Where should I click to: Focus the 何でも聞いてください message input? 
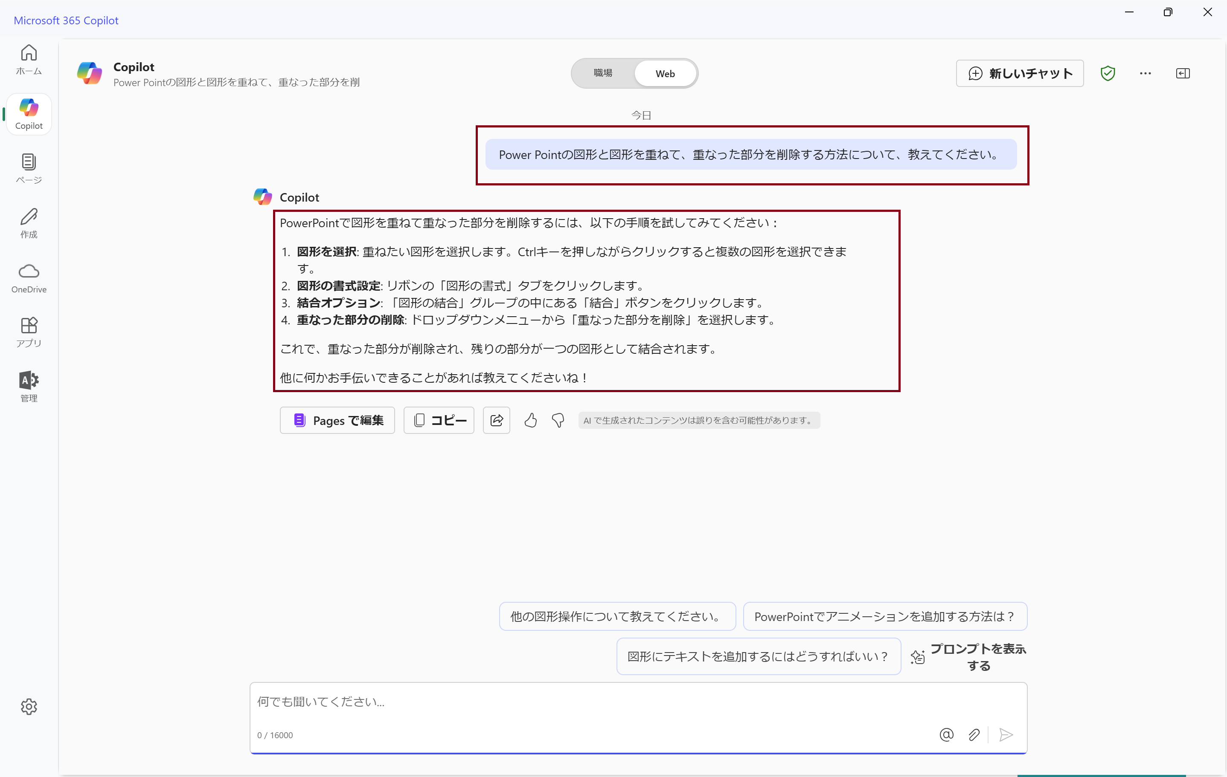point(638,702)
